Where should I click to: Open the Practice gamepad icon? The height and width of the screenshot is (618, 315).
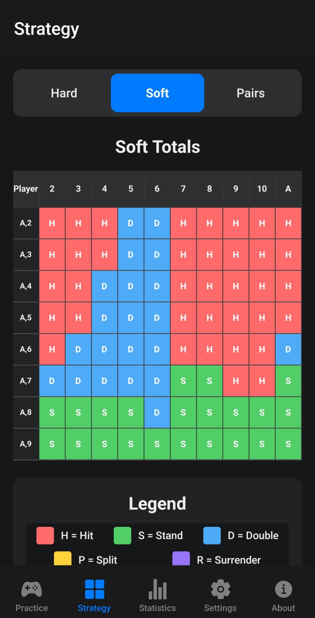click(x=31, y=588)
